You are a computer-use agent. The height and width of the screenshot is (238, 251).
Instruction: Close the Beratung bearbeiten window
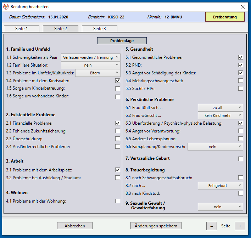pos(243,7)
